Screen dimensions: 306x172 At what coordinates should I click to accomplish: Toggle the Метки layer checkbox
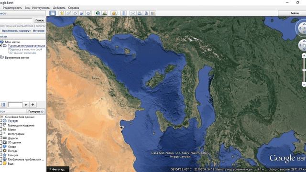tap(1, 129)
